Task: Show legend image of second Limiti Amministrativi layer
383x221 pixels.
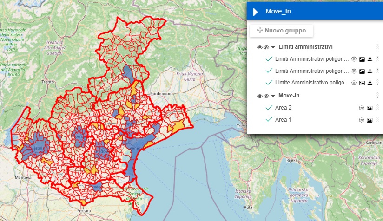Action: pyautogui.click(x=362, y=71)
